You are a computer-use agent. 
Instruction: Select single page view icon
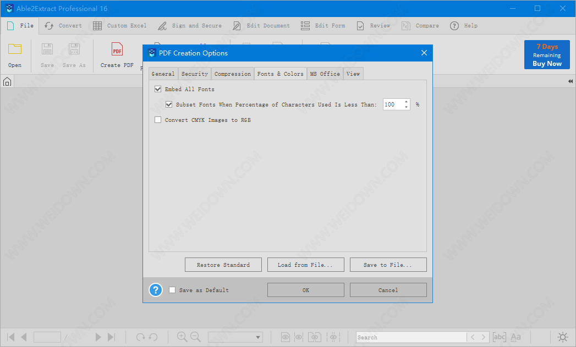[x=286, y=337]
